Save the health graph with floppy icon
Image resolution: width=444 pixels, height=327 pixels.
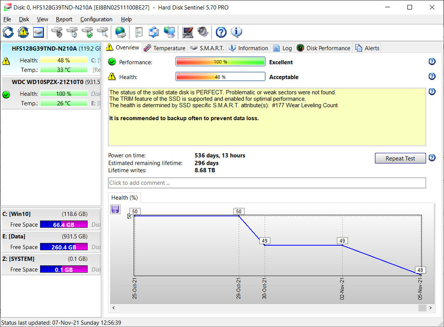(115, 209)
